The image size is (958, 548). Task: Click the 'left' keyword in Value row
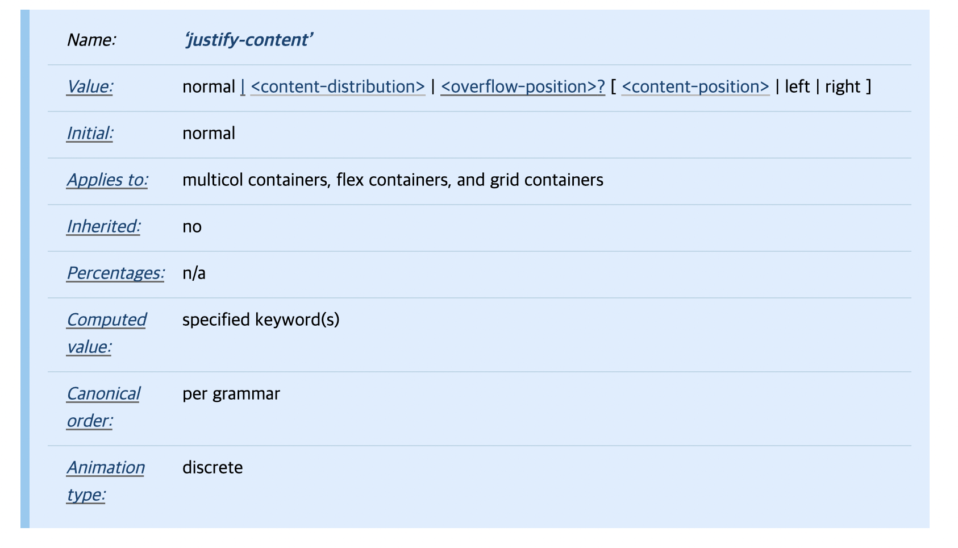coord(797,86)
